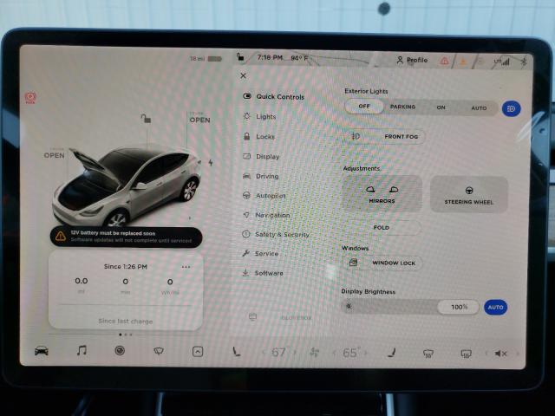Lower volume with left arrow

(486, 354)
